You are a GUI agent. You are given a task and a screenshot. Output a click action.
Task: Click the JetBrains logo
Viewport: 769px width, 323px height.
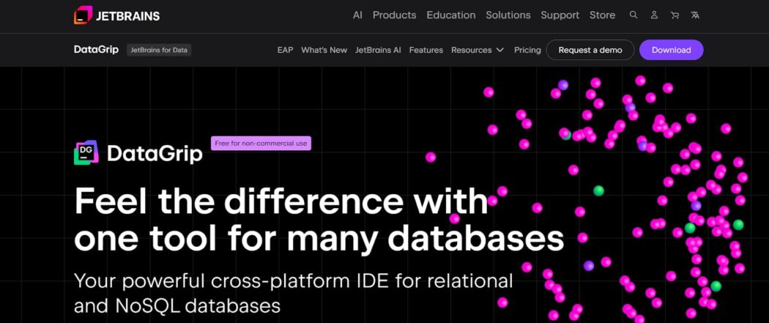[116, 15]
